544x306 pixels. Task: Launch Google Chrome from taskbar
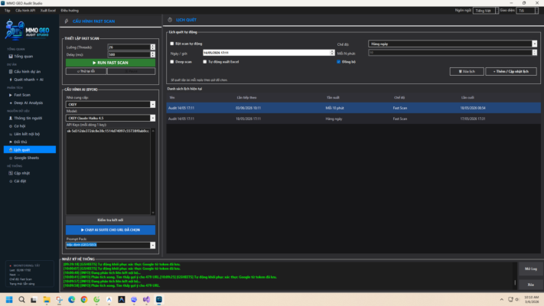pyautogui.click(x=84, y=299)
